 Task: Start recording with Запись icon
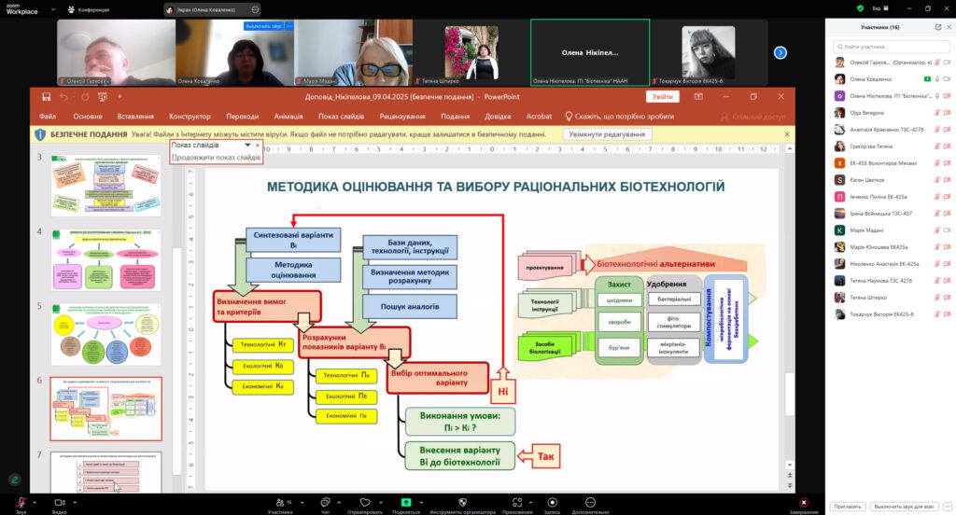pos(553,502)
